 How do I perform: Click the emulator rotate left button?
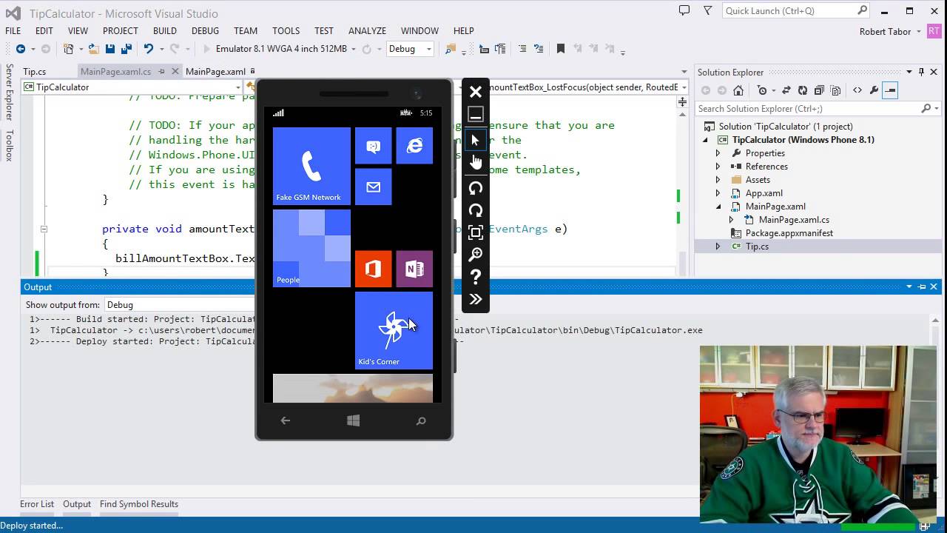click(x=476, y=188)
